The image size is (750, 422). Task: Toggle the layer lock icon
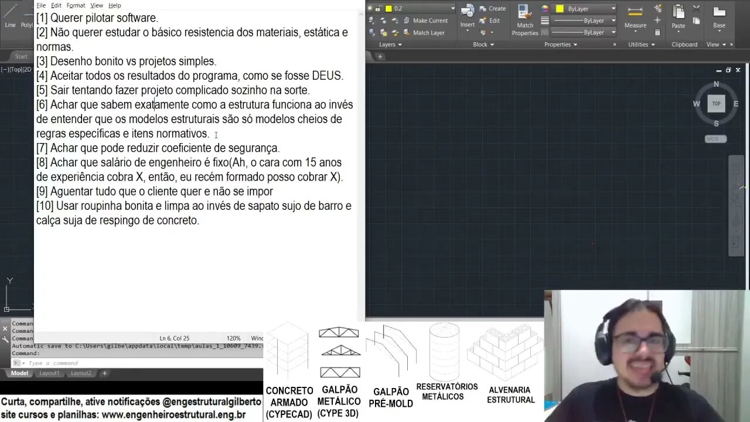[379, 8]
